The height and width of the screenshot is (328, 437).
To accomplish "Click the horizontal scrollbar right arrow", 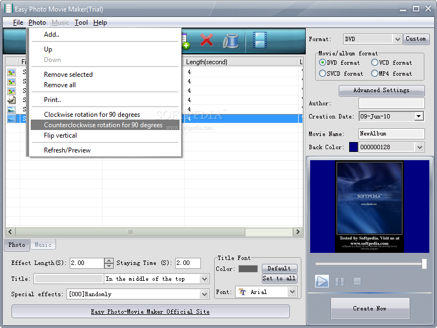I will tap(298, 231).
